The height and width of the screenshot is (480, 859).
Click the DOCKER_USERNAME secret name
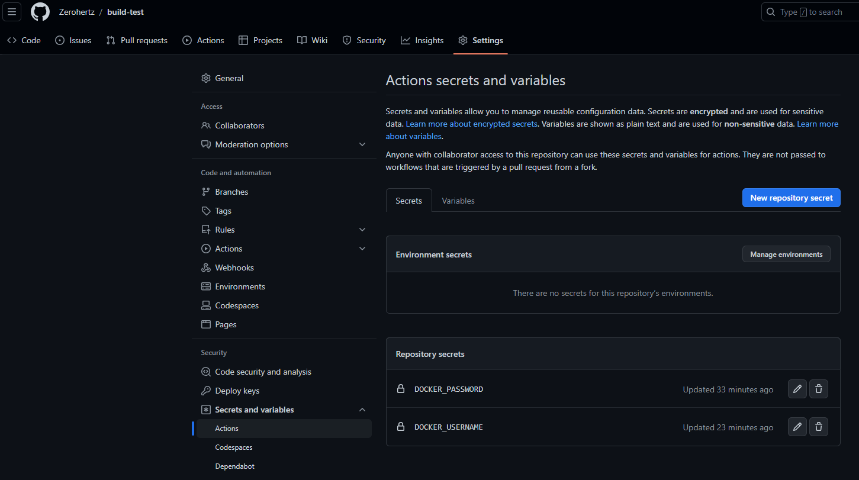[x=449, y=427]
